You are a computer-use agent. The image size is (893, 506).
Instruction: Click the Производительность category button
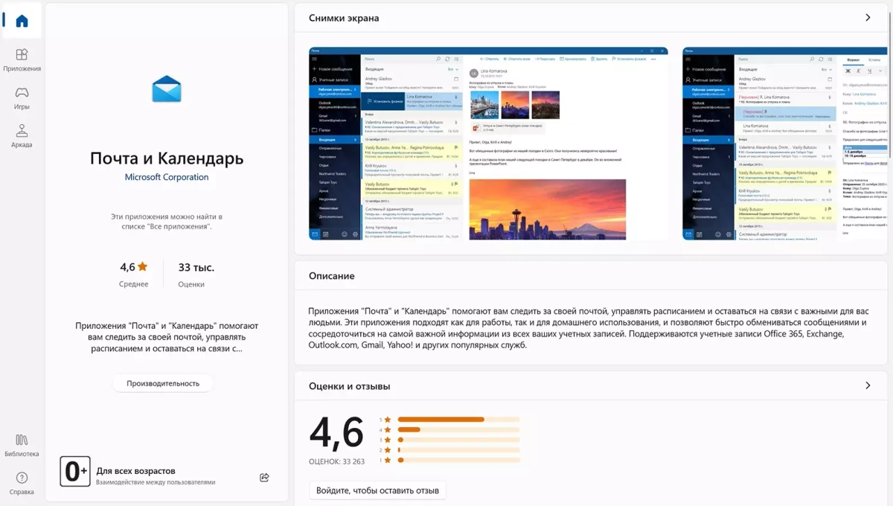(x=163, y=383)
